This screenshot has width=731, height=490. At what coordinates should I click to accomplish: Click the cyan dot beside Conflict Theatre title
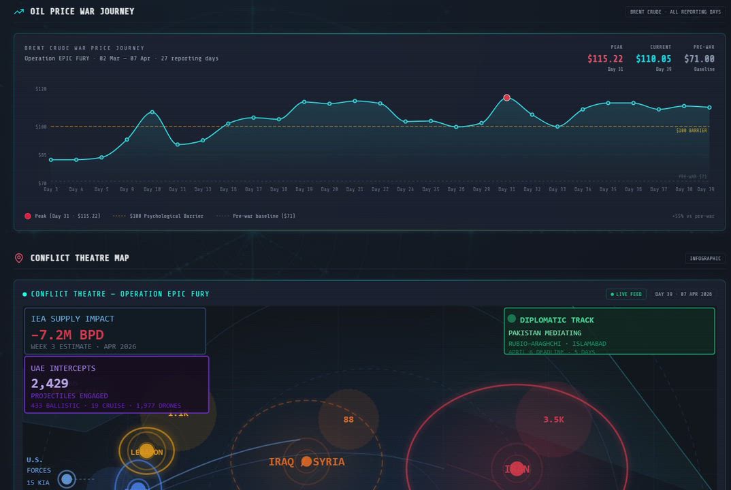25,294
